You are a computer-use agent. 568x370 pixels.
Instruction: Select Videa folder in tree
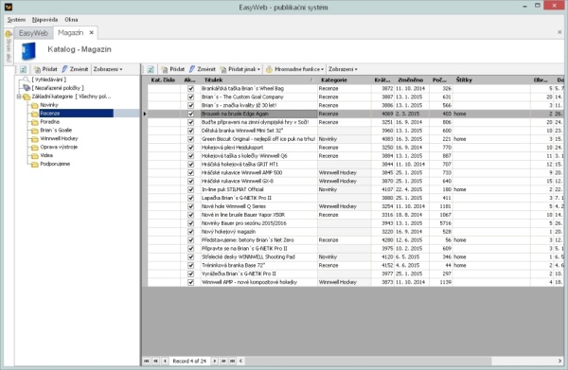pyautogui.click(x=46, y=155)
